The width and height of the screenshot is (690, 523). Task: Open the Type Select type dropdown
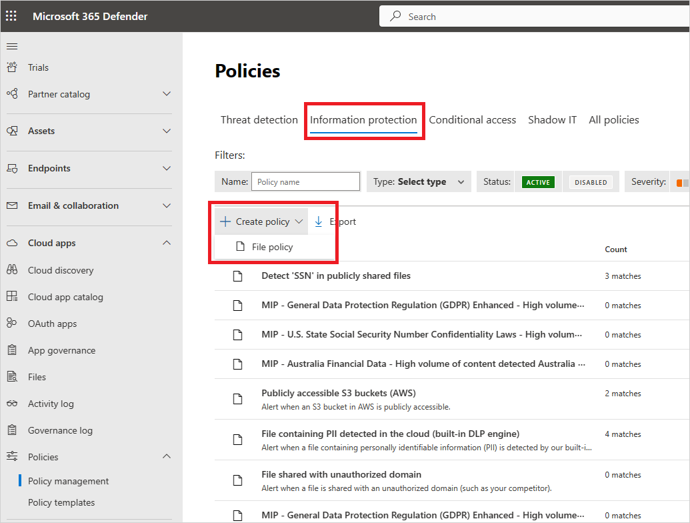pyautogui.click(x=419, y=181)
